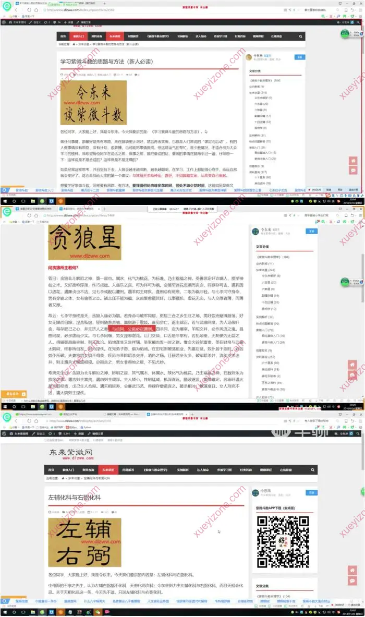Open the 资料查询 (217) category link
Image resolution: width=365 pixels, height=617 pixels.
[258, 172]
